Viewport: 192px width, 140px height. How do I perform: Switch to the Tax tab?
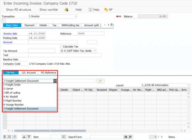coord(54,25)
